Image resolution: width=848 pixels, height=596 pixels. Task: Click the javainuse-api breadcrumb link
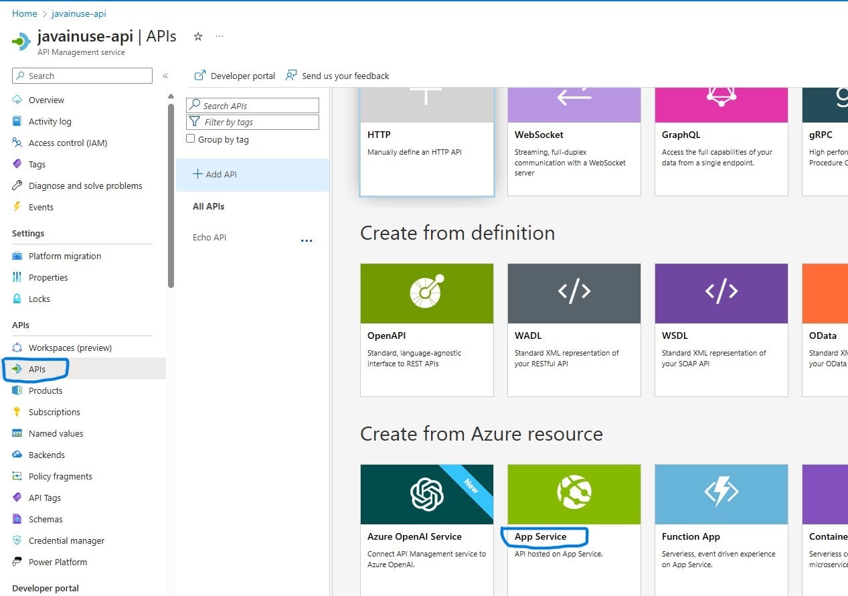(x=79, y=13)
